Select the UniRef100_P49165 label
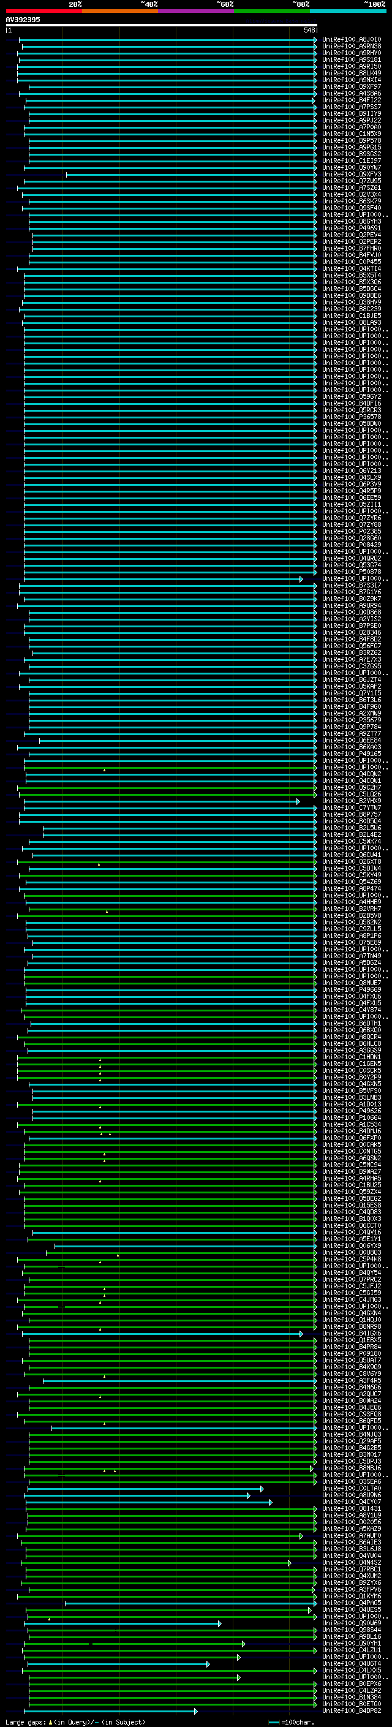The image size is (392, 1727). pyautogui.click(x=352, y=754)
